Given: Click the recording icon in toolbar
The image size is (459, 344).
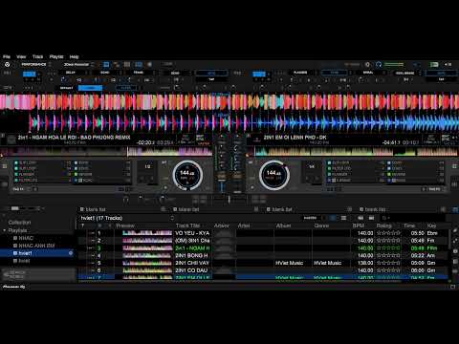Looking at the screenshot, I should 149,64.
